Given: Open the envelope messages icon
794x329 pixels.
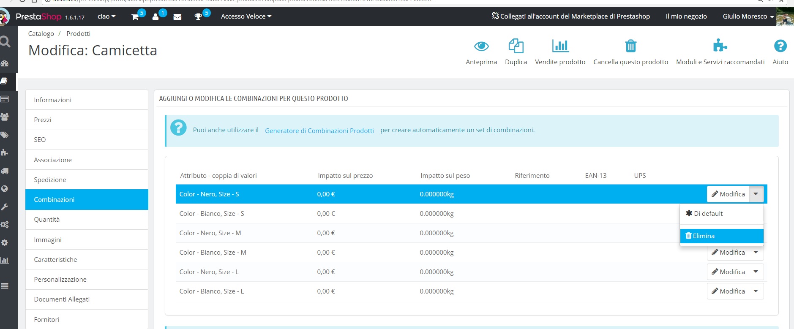Looking at the screenshot, I should coord(177,17).
